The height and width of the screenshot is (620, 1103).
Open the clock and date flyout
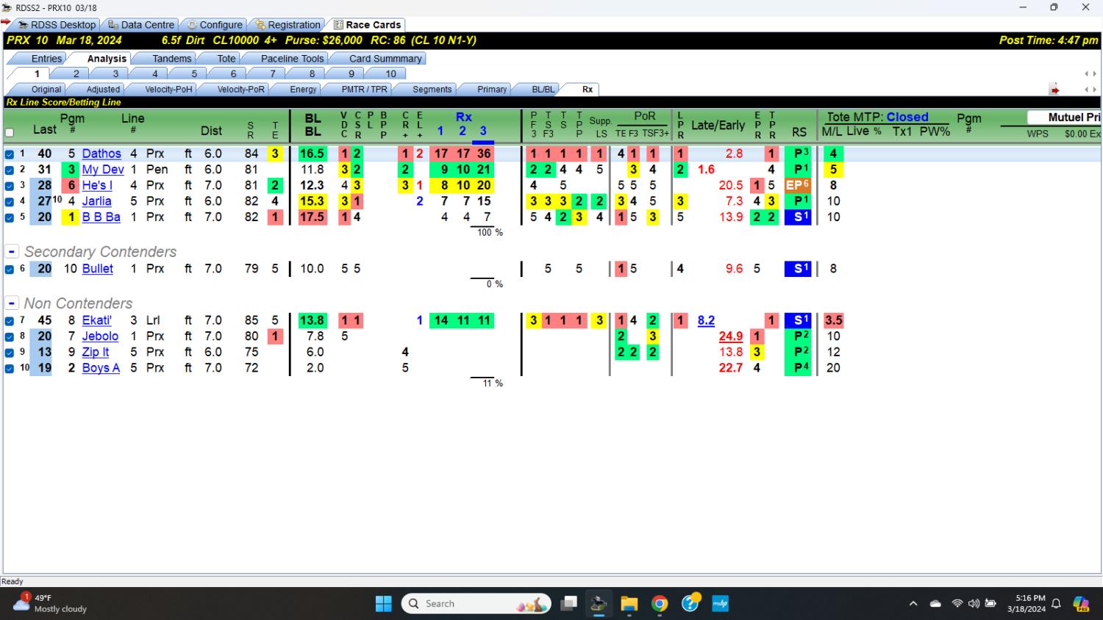[1026, 604]
